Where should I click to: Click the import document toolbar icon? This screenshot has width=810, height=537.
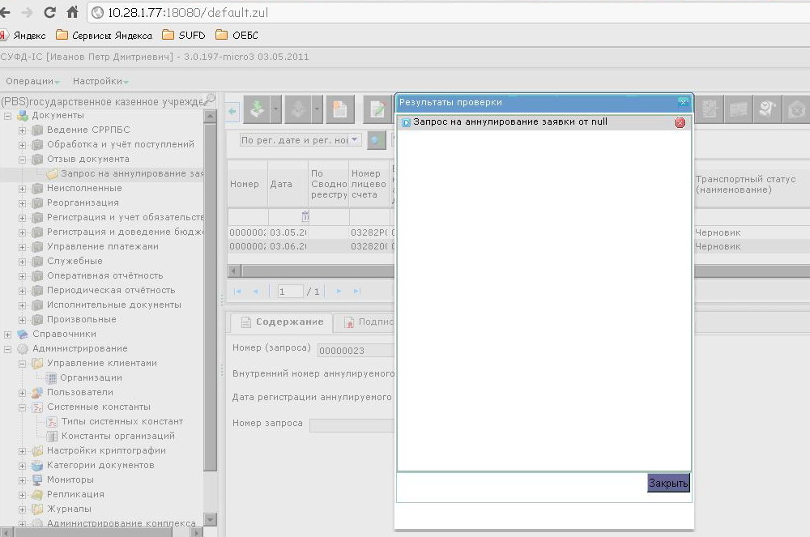[257, 109]
